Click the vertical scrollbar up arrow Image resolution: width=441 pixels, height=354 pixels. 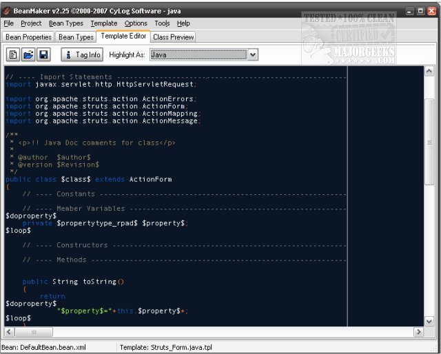[x=429, y=71]
